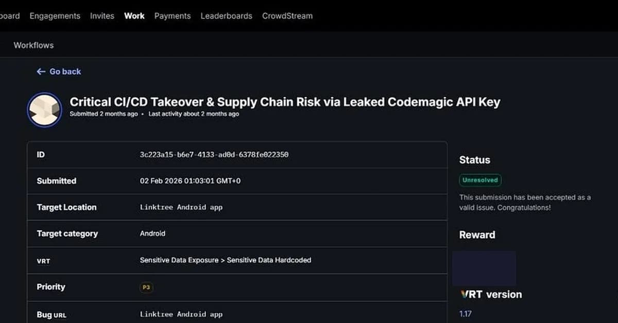618x323 pixels.
Task: Click the back arrow icon
Action: click(41, 71)
